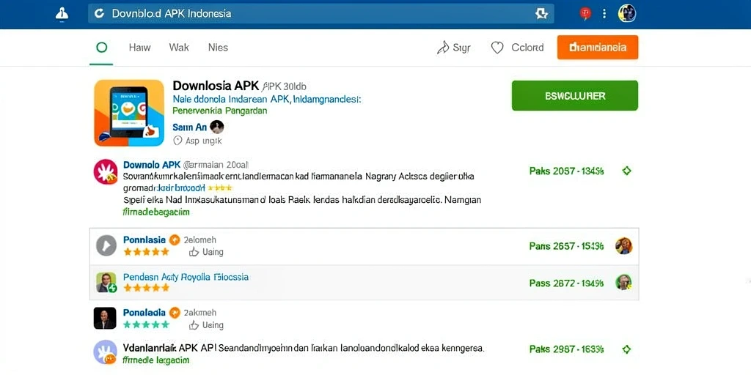
Task: Click the round avatar beside Pans 2657
Action: point(623,246)
